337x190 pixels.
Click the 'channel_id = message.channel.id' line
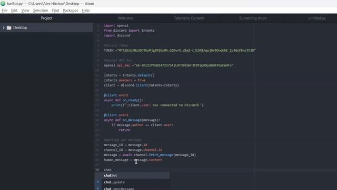[133, 150]
